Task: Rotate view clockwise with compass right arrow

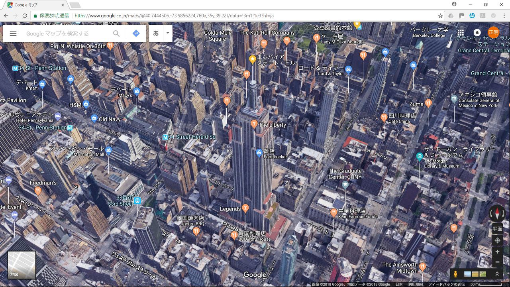Action: (x=503, y=214)
